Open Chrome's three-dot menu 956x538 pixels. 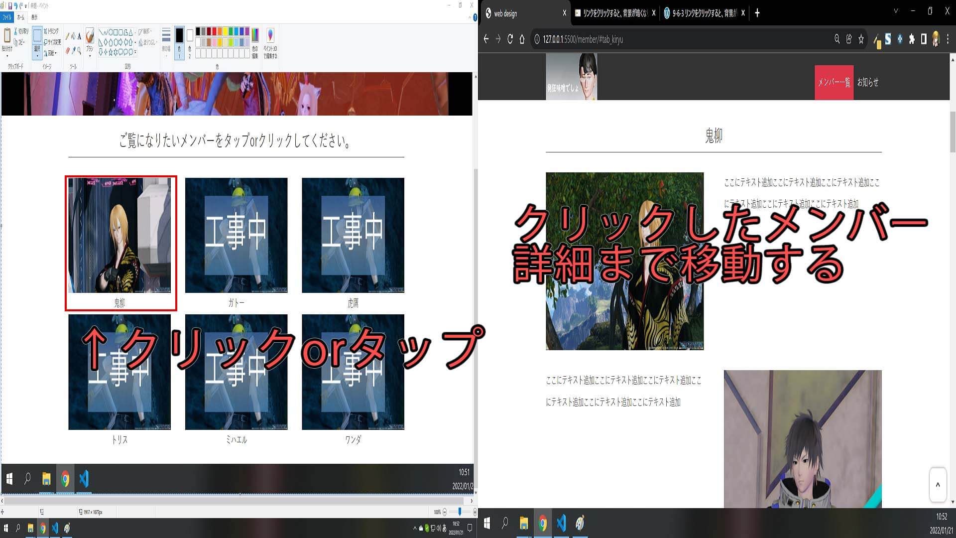pyautogui.click(x=948, y=39)
